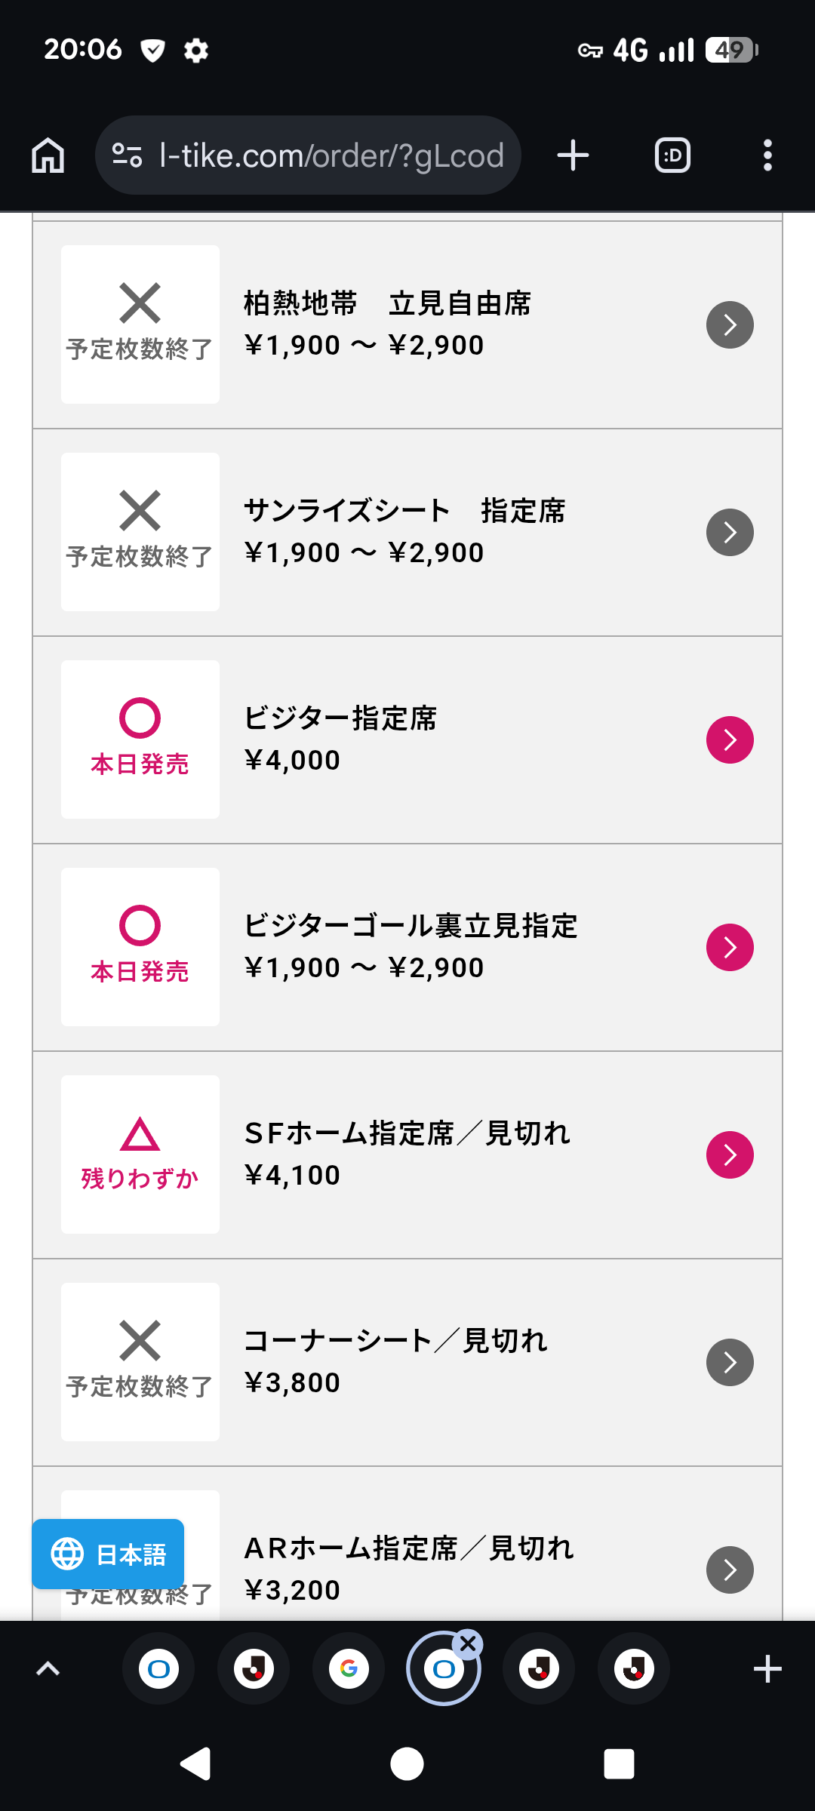The width and height of the screenshot is (815, 1811).
Task: Close the active tab in tab strip
Action: (468, 1643)
